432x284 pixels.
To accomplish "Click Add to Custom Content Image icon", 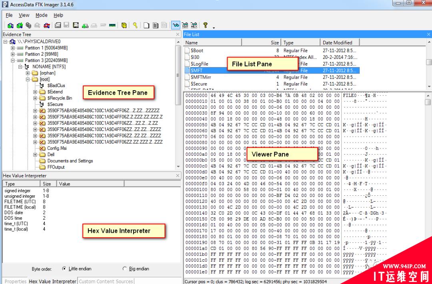I will pos(85,25).
